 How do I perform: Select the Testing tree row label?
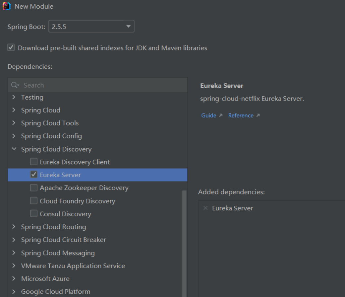(32, 97)
